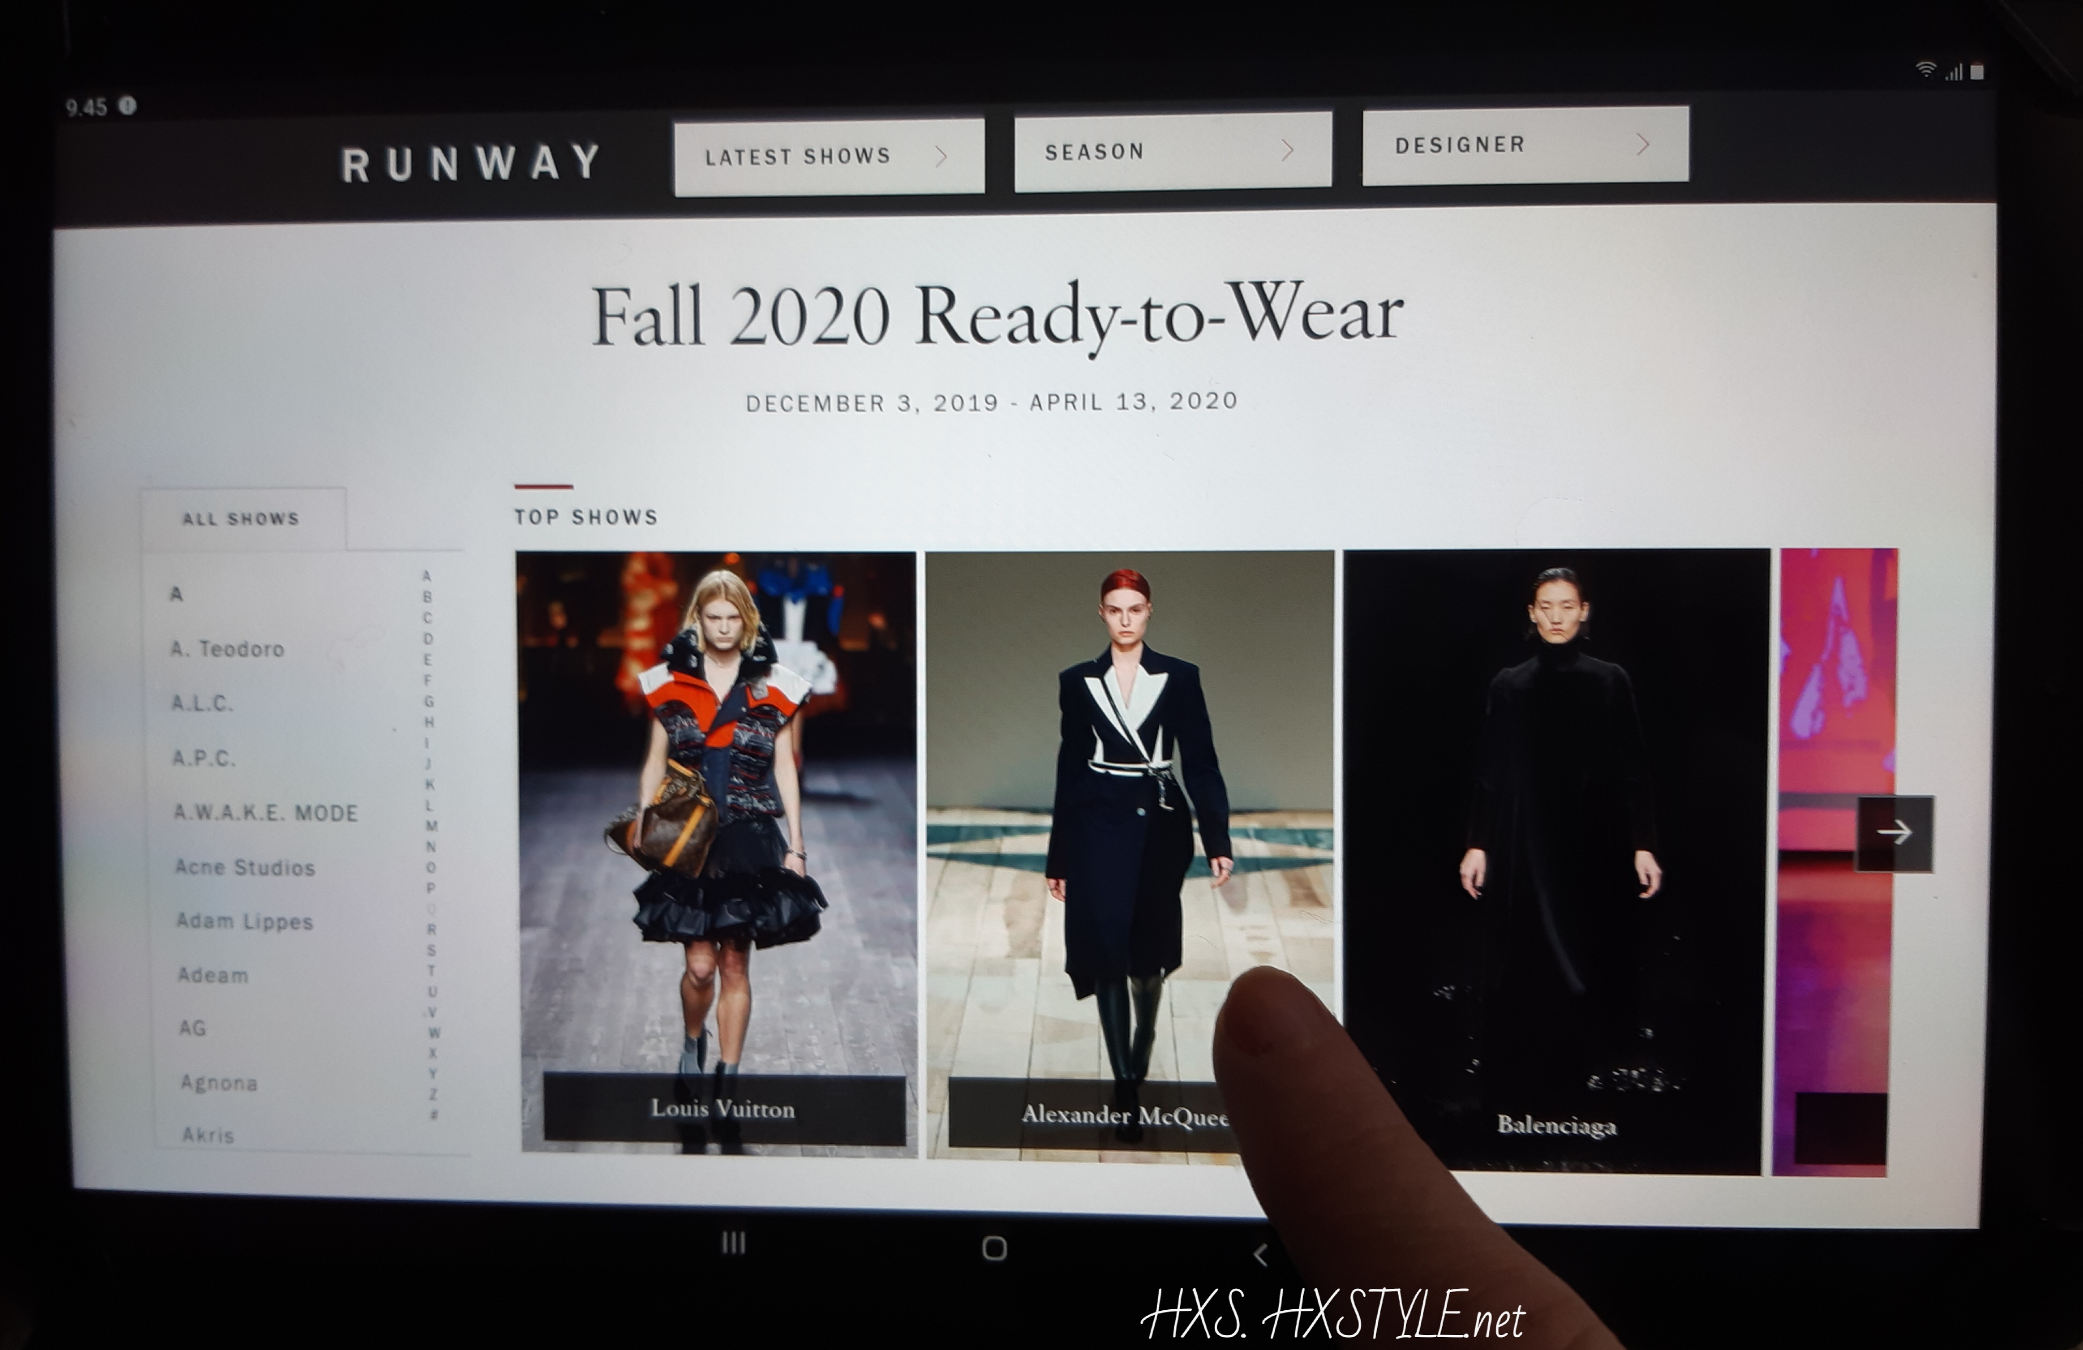
Task: Open the A. Teodoro show
Action: coord(228,649)
